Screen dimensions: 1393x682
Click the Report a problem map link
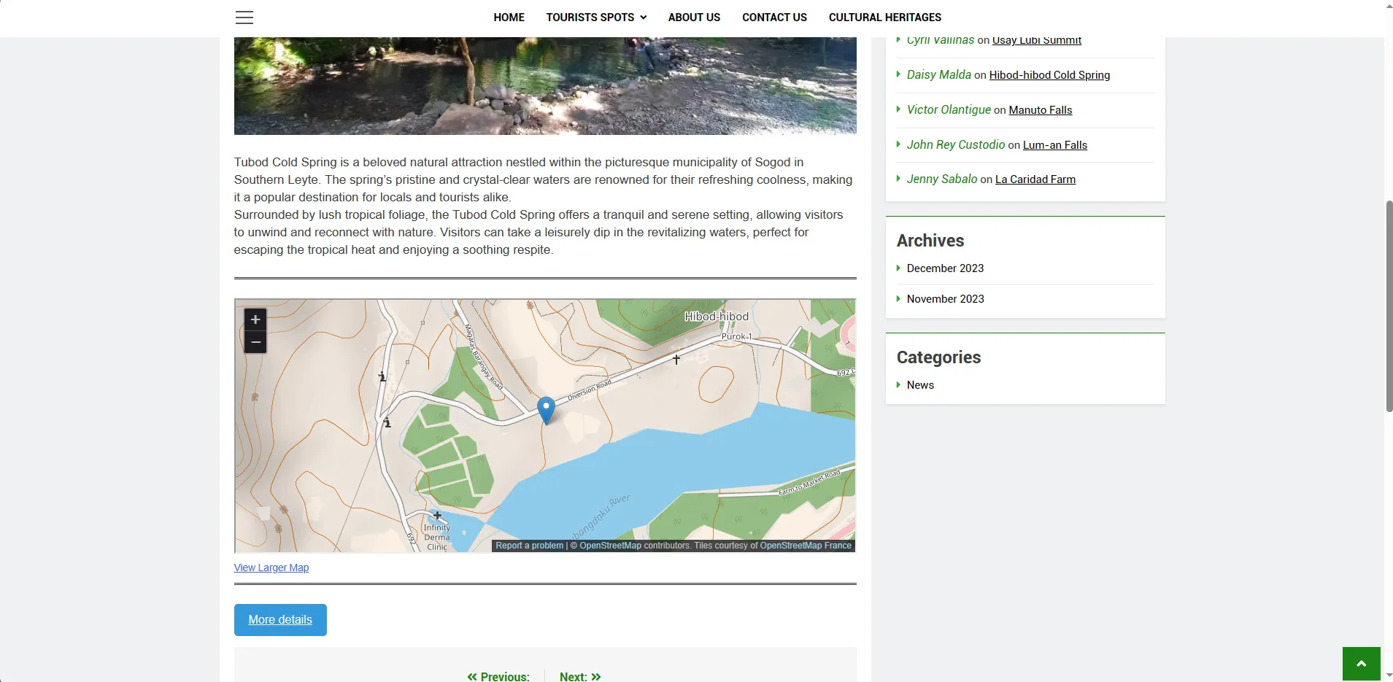point(530,546)
